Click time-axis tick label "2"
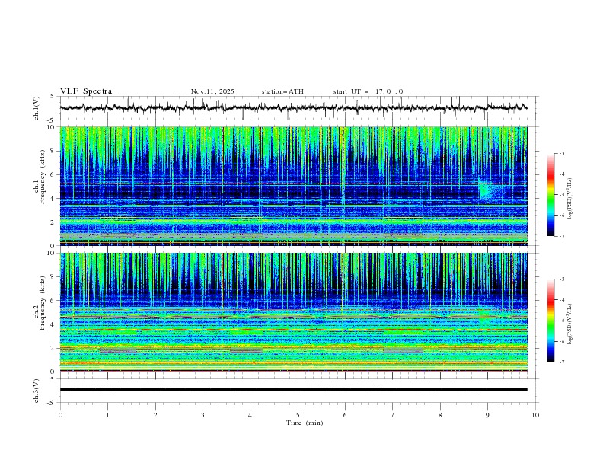This screenshot has height=466, width=603. coord(155,415)
